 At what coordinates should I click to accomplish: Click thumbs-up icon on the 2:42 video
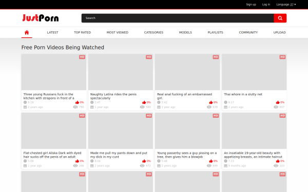coord(211,102)
